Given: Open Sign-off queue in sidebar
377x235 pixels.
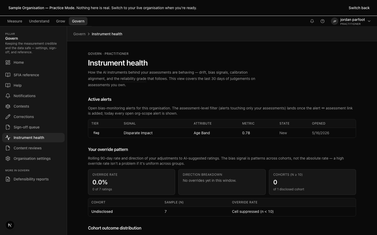Looking at the screenshot, I should 33,127.
